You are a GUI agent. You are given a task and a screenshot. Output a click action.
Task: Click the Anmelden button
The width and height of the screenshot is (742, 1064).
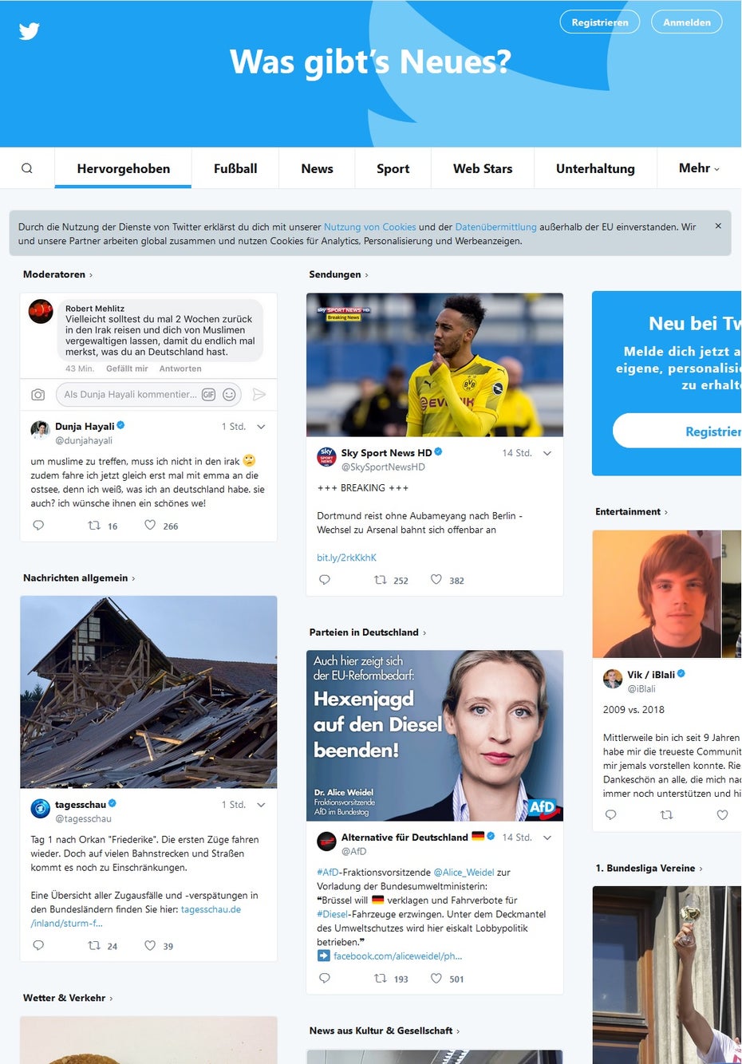pos(687,22)
